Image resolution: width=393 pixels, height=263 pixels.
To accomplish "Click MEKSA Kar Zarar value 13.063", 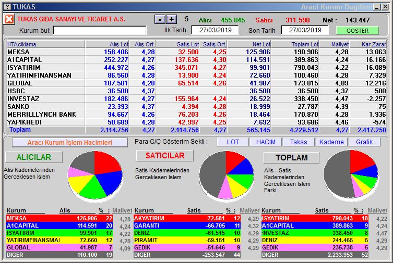I will [375, 52].
